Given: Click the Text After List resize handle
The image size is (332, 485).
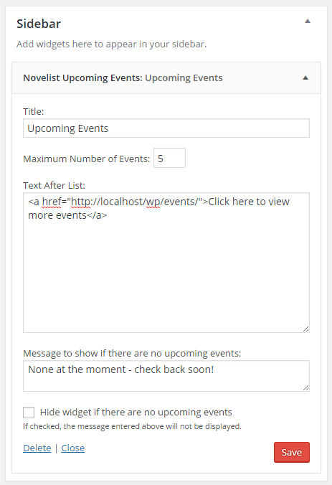Looking at the screenshot, I should click(x=305, y=329).
